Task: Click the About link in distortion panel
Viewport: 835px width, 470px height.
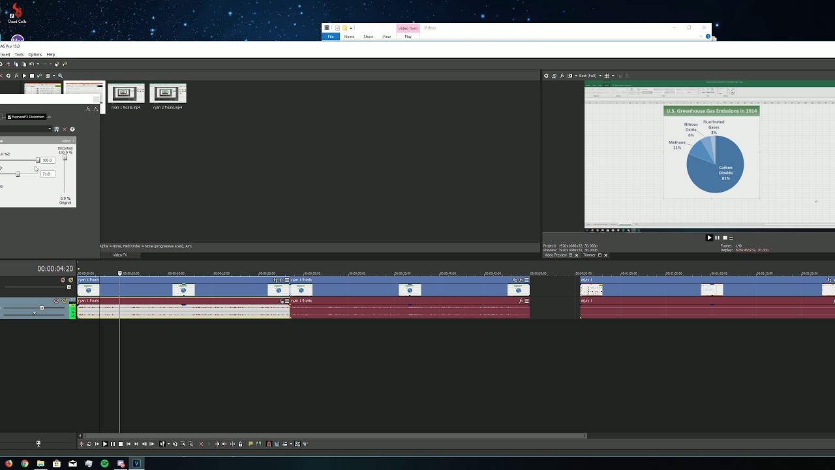Action: 66,141
